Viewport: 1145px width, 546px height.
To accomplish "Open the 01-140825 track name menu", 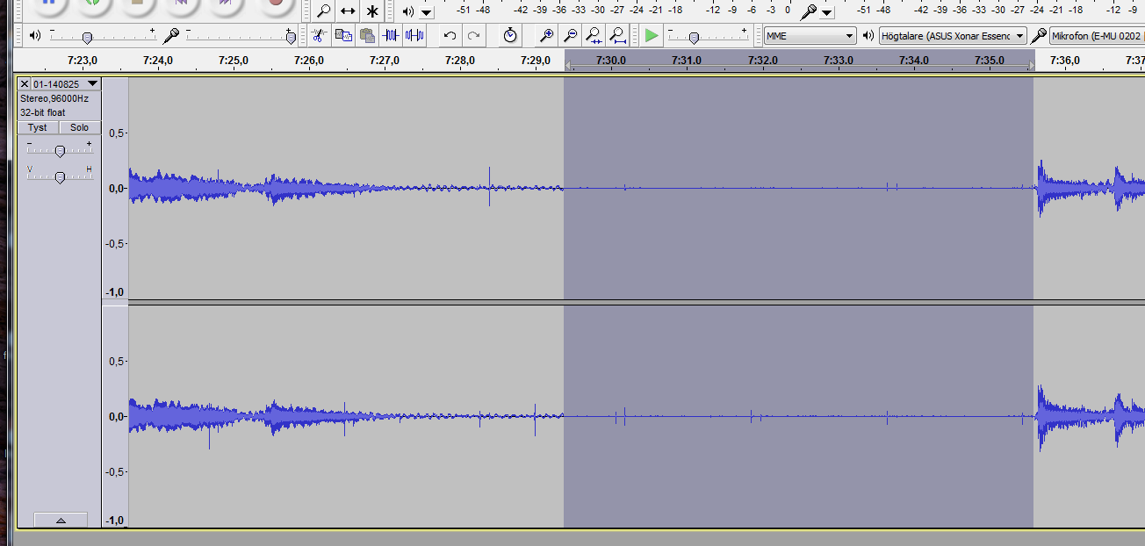I will (x=66, y=83).
